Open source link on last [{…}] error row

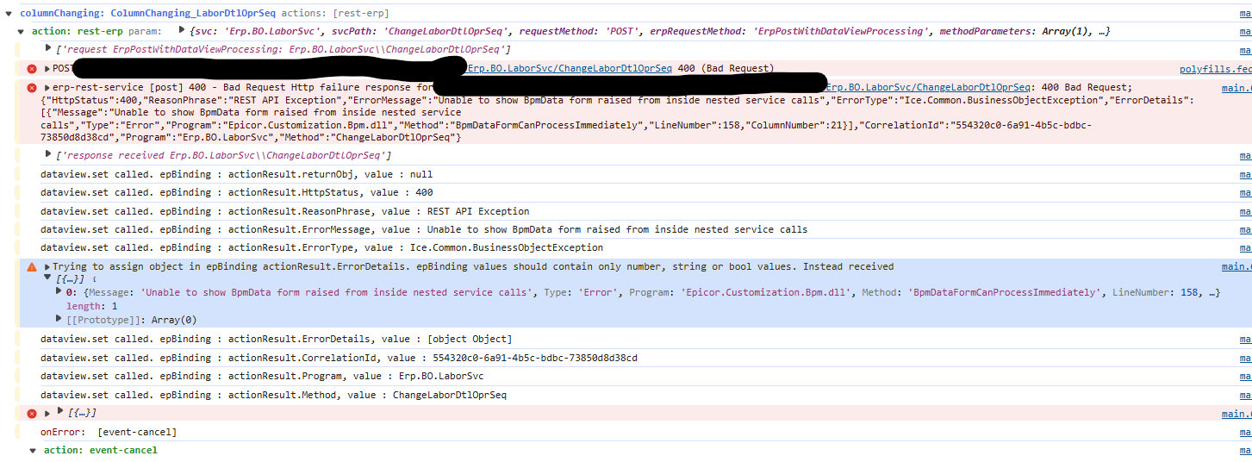[1236, 414]
